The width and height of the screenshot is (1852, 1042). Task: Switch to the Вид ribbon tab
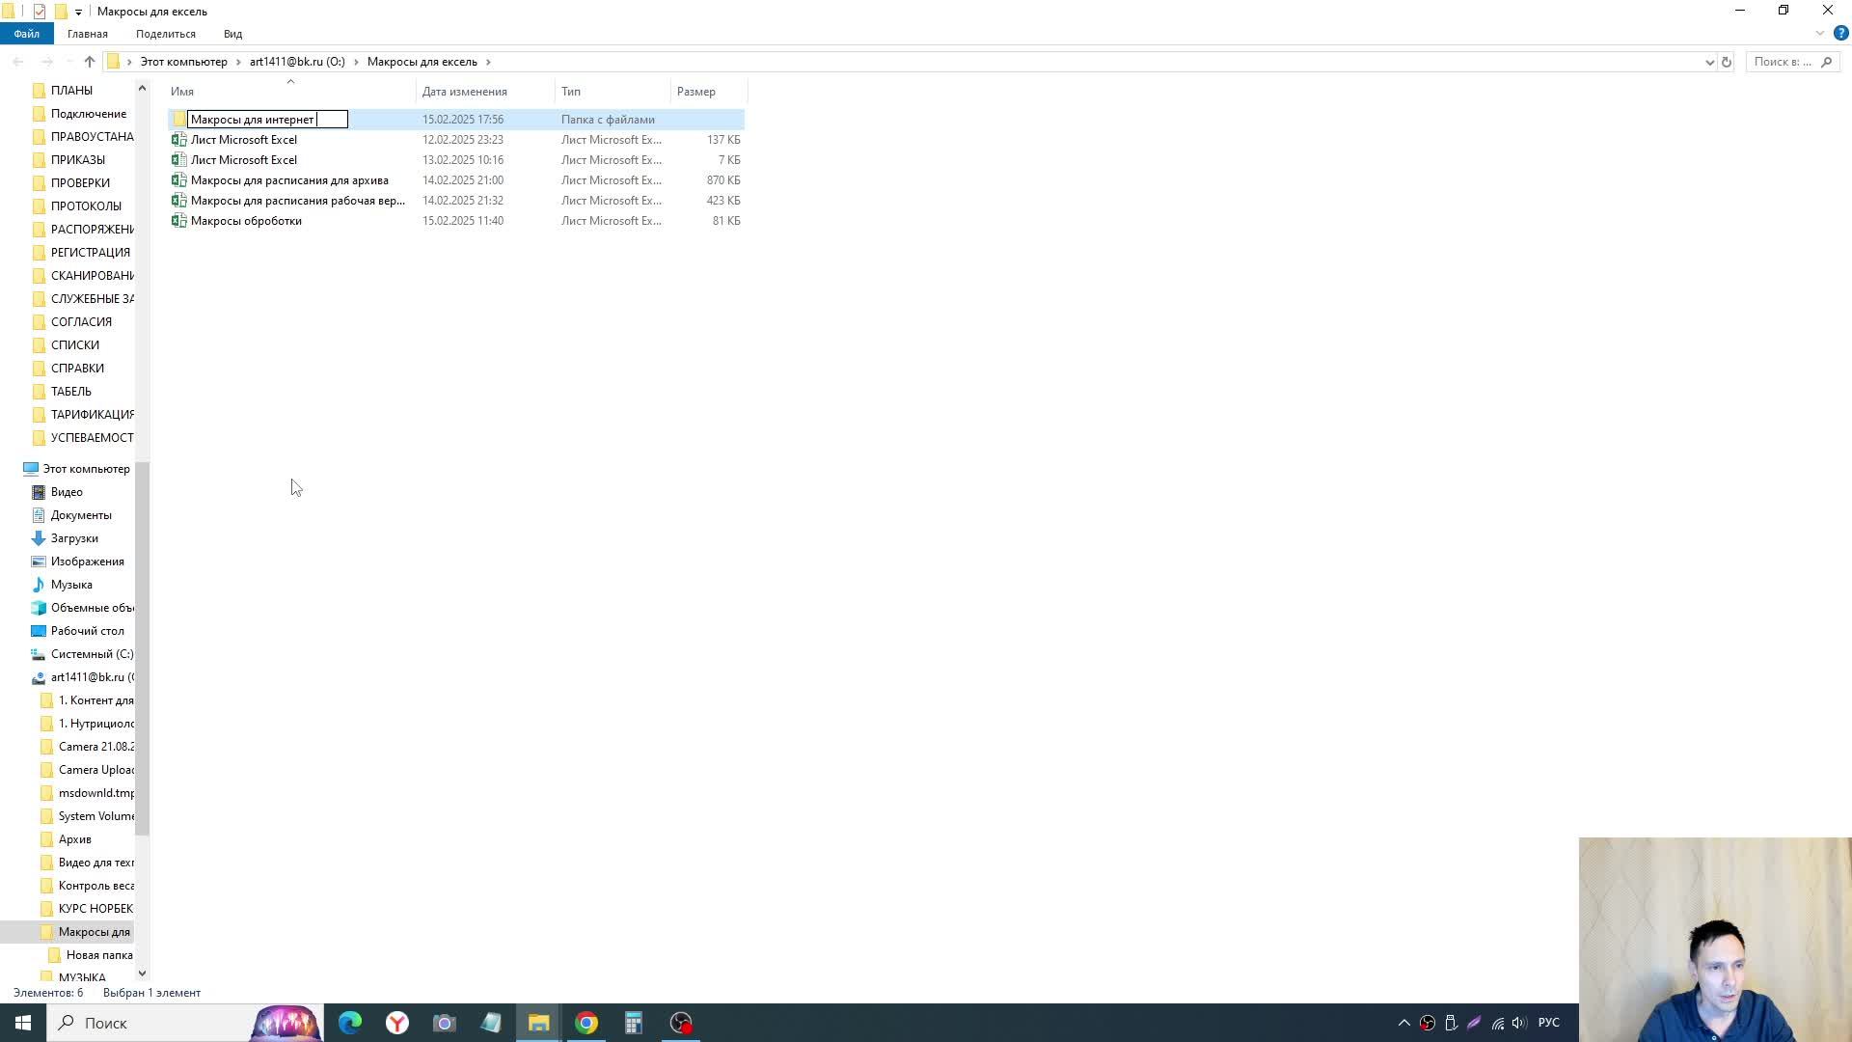(x=232, y=34)
